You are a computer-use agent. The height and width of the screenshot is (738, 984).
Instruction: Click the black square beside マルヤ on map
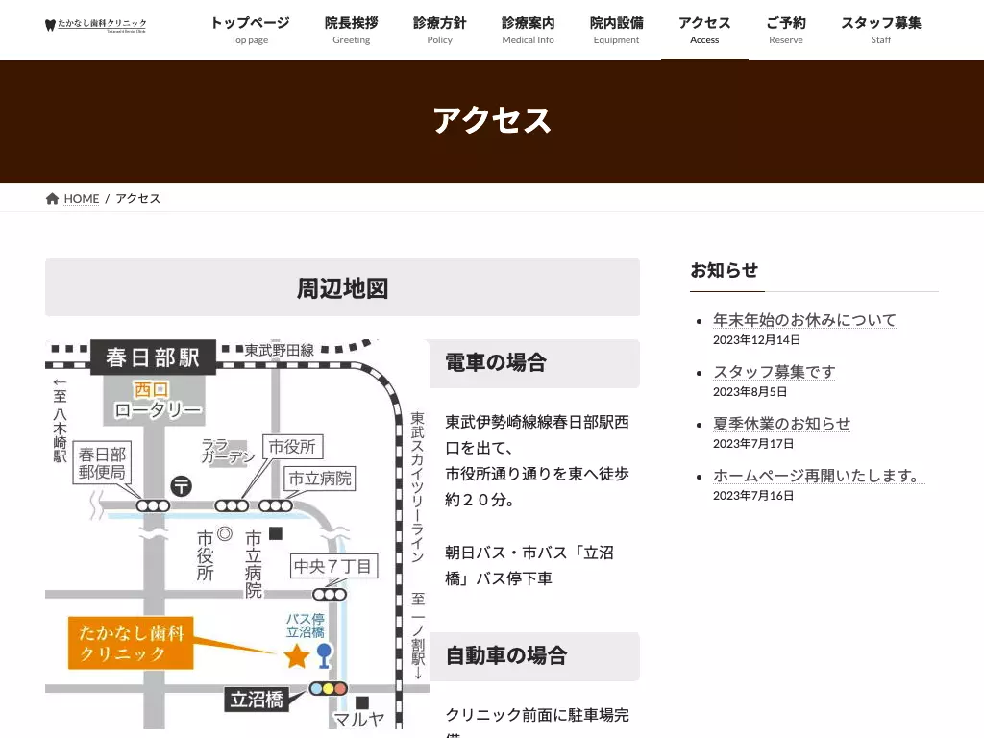tap(362, 702)
